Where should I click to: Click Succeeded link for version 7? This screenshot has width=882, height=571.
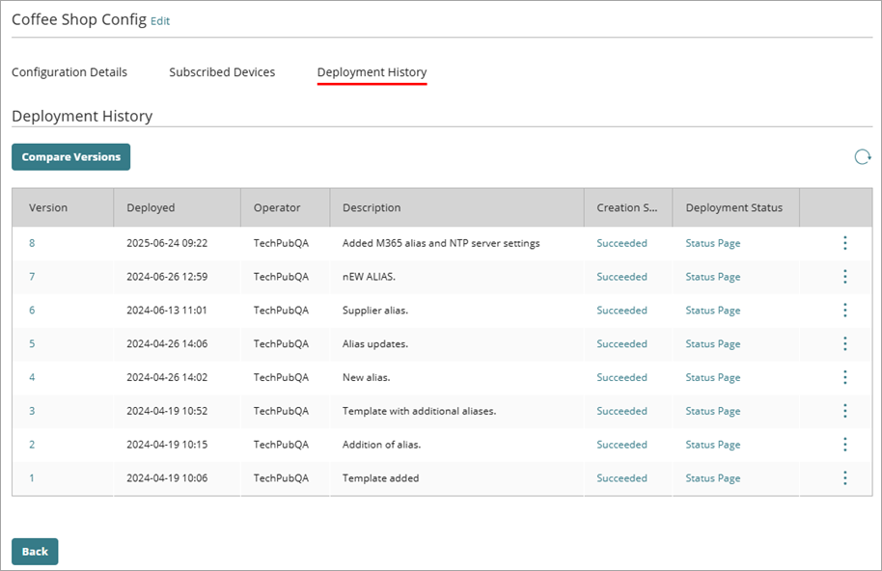point(621,277)
